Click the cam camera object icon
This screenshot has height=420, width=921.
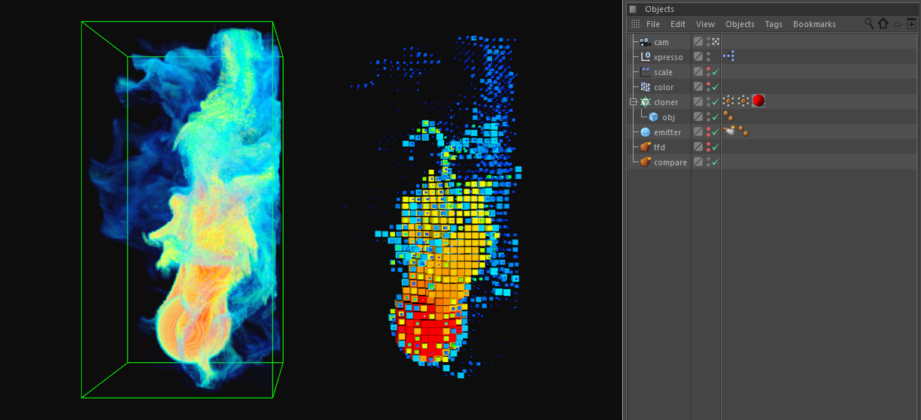point(645,42)
